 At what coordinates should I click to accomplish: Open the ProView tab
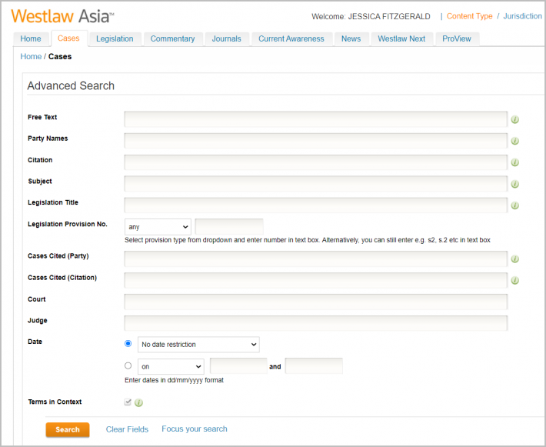(x=457, y=38)
